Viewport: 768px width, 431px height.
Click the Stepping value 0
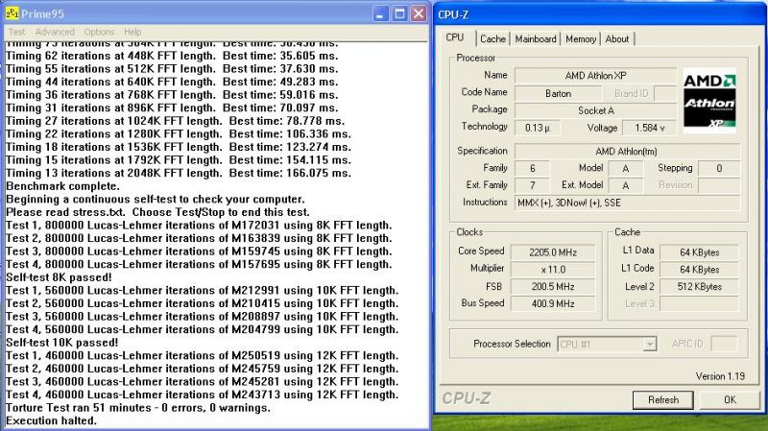719,169
